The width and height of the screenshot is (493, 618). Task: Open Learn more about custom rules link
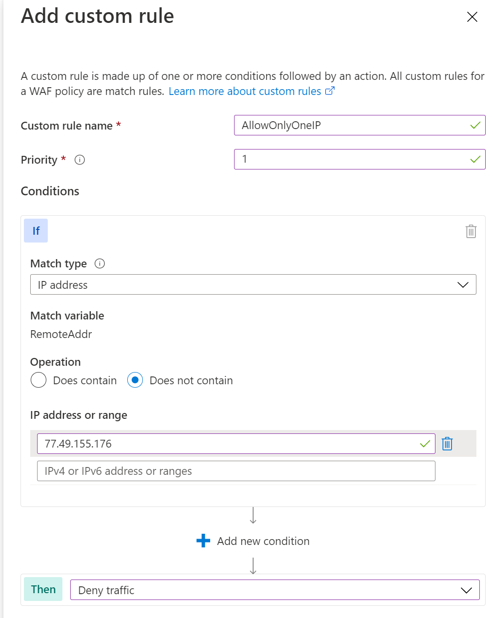tap(245, 91)
